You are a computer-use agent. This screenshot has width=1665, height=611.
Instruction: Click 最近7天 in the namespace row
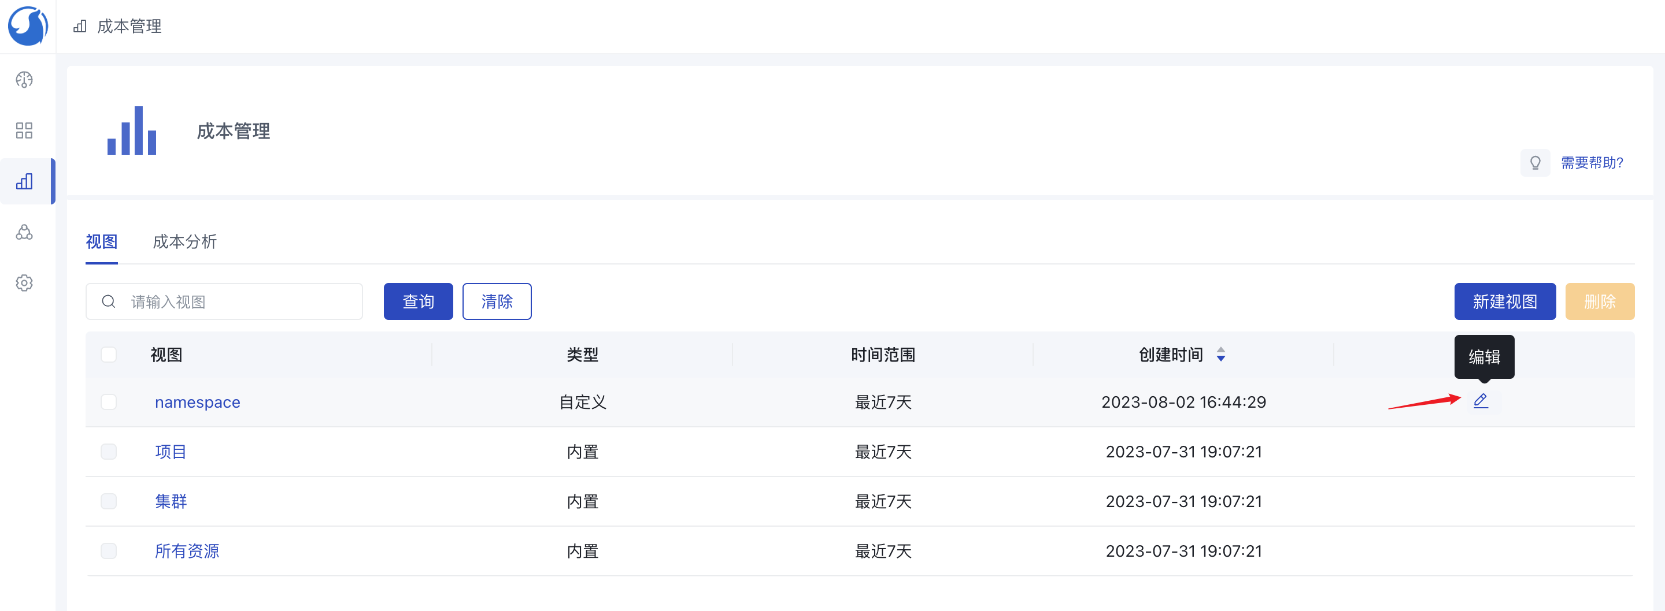coord(883,402)
